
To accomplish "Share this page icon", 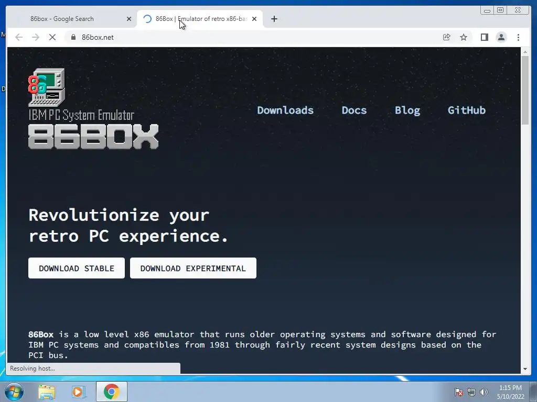I will click(x=446, y=37).
